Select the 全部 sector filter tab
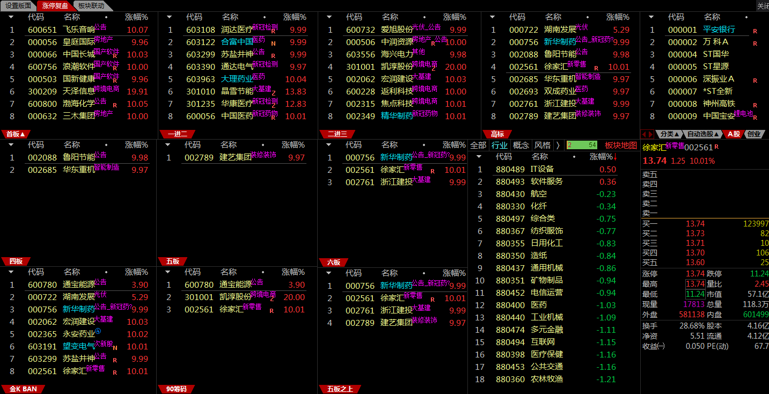The width and height of the screenshot is (769, 394). coord(478,145)
